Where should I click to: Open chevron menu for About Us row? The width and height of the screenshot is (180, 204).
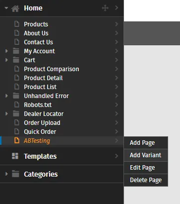(117, 33)
